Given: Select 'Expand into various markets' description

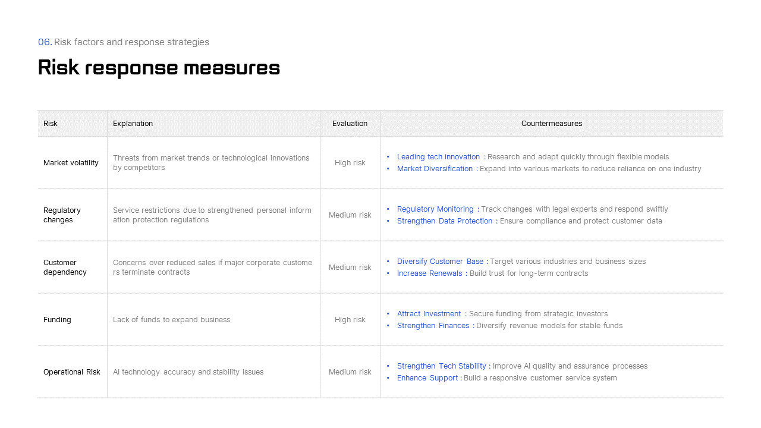Looking at the screenshot, I should pos(590,169).
